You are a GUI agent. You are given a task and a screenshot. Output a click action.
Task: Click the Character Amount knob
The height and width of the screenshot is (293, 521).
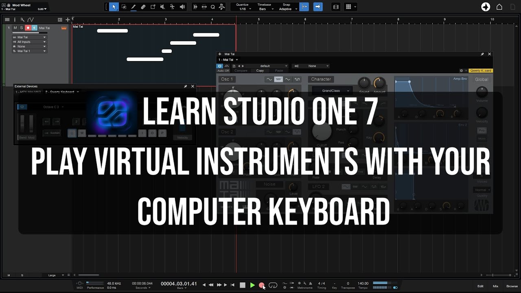pyautogui.click(x=379, y=83)
